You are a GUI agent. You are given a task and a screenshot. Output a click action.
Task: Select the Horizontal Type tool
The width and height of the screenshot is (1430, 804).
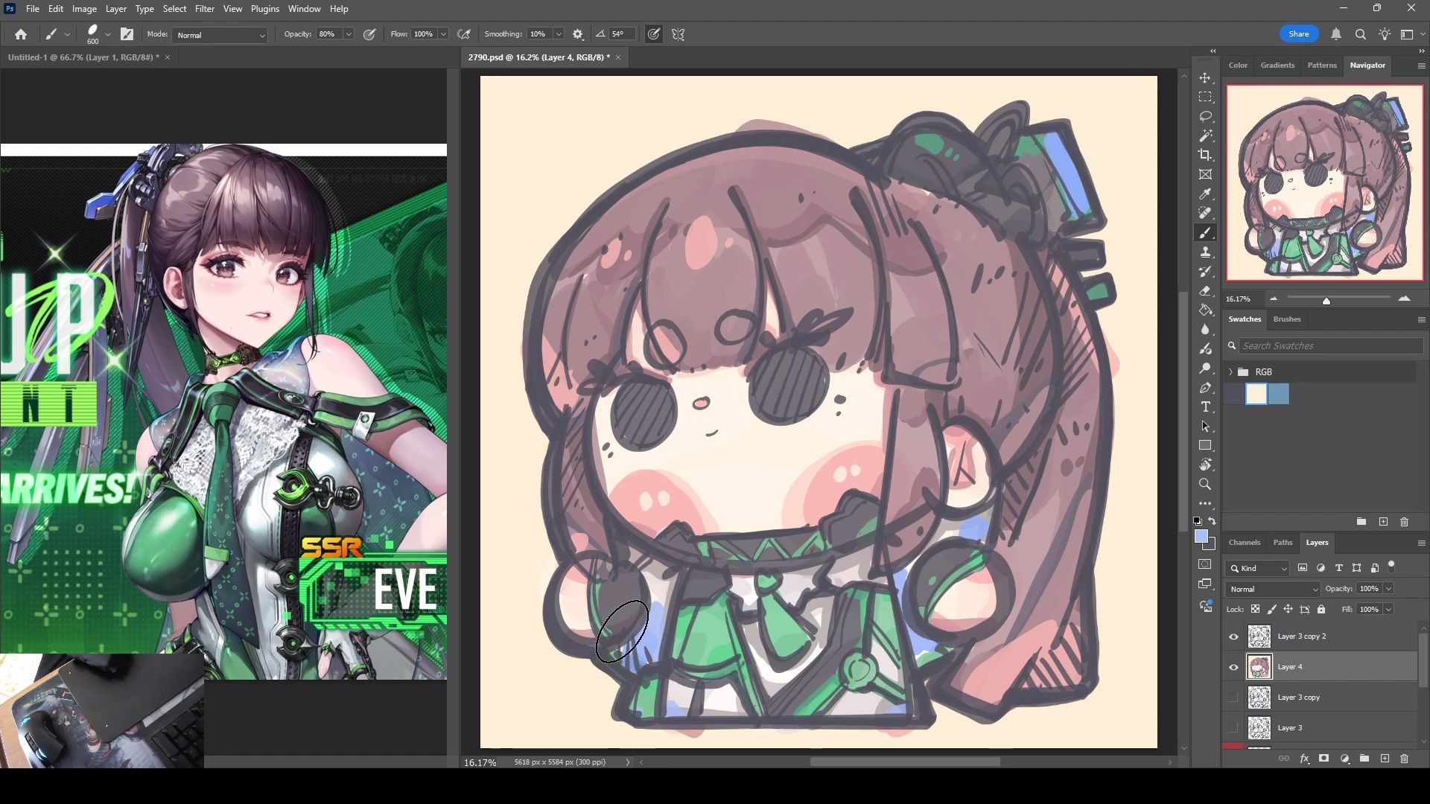coord(1205,407)
